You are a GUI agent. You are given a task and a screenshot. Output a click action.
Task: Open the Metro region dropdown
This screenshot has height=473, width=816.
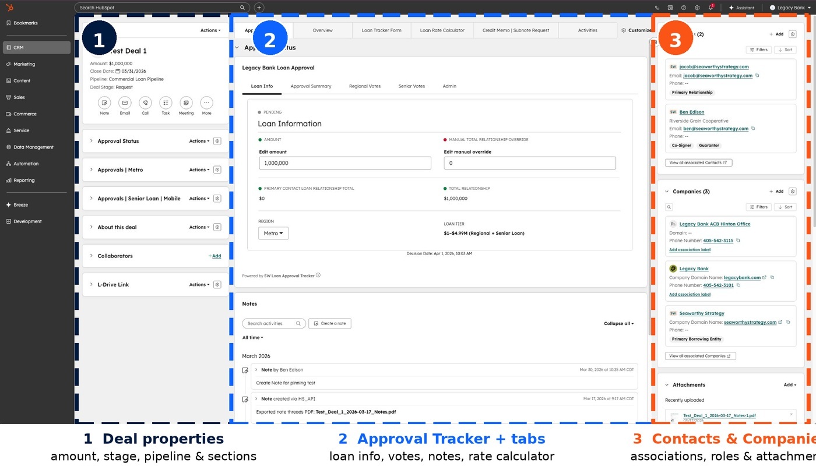[273, 233]
